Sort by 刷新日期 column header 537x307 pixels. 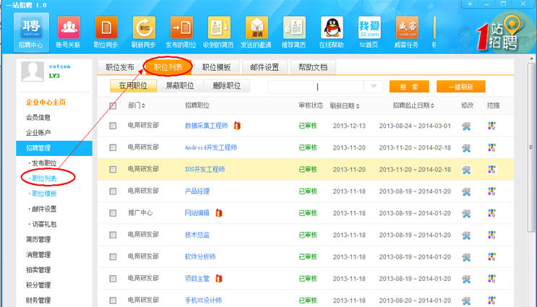tap(345, 105)
